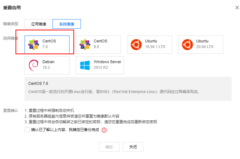Choose the CentOS 8.0 image card
The width and height of the screenshot is (240, 159).
[98, 45]
